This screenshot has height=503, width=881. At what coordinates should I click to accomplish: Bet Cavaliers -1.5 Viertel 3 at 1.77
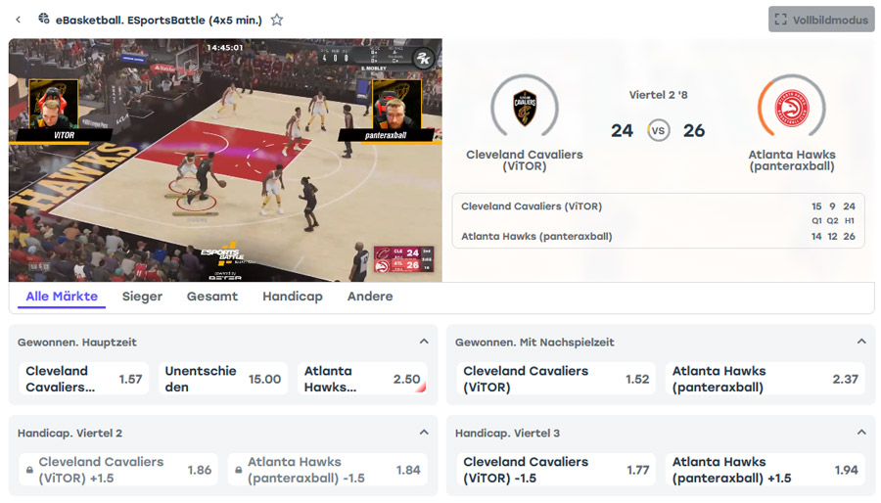[556, 470]
